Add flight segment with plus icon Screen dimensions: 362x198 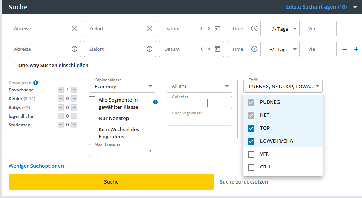[x=356, y=49]
